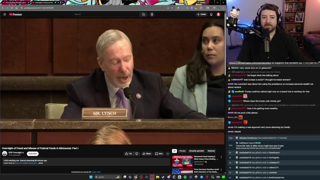This screenshot has width=320, height=180.
Task: Go to browser home page
Action: pyautogui.click(x=16, y=8)
